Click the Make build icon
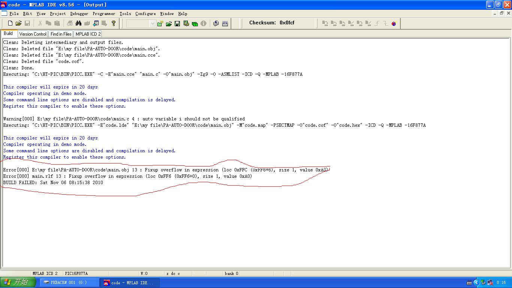512x288 pixels. (216, 23)
